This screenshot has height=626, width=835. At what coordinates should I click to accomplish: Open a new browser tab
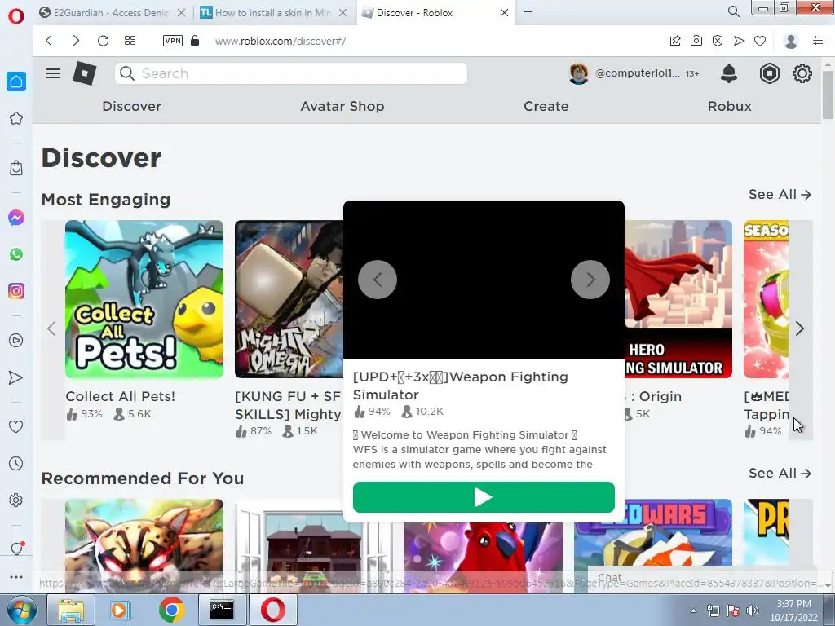[x=528, y=11]
